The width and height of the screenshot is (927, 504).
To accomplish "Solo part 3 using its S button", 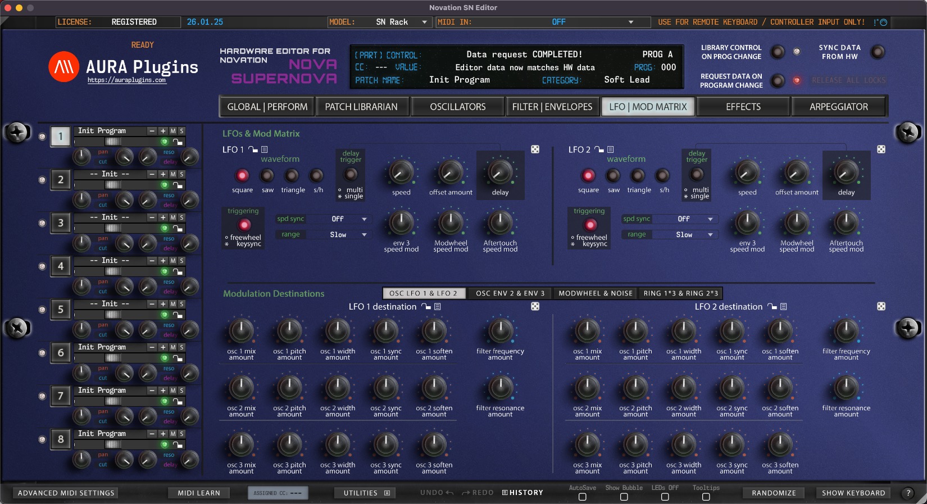I will [181, 217].
